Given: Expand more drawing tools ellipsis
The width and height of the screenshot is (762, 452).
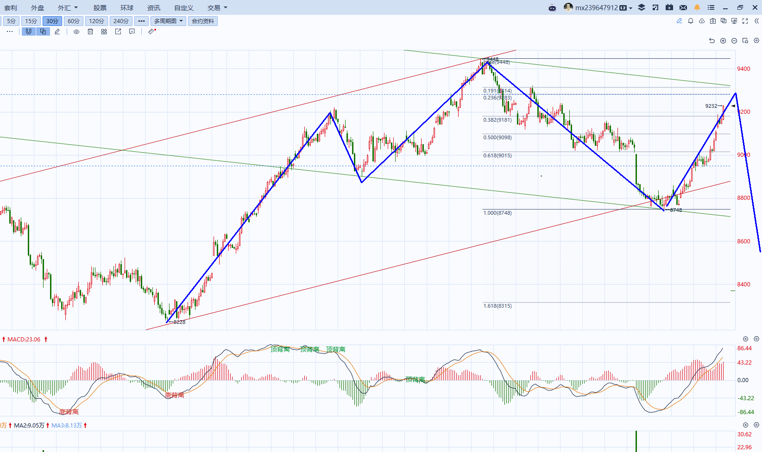Looking at the screenshot, I should coord(10,31).
